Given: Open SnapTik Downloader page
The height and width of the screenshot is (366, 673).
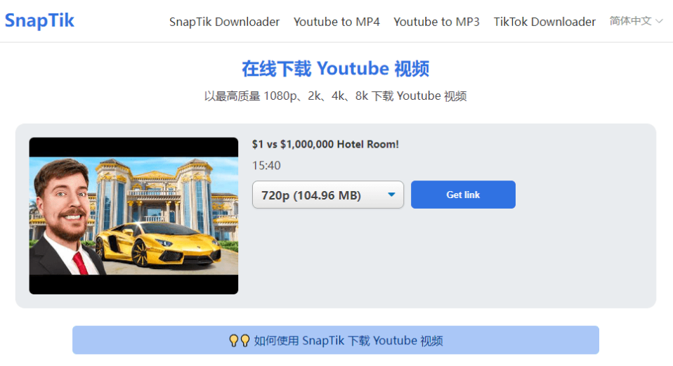Looking at the screenshot, I should pos(225,22).
